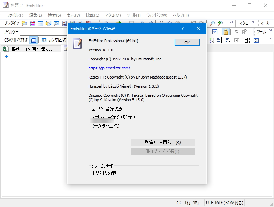Open the ファイル(F) menu

[x=15, y=15]
